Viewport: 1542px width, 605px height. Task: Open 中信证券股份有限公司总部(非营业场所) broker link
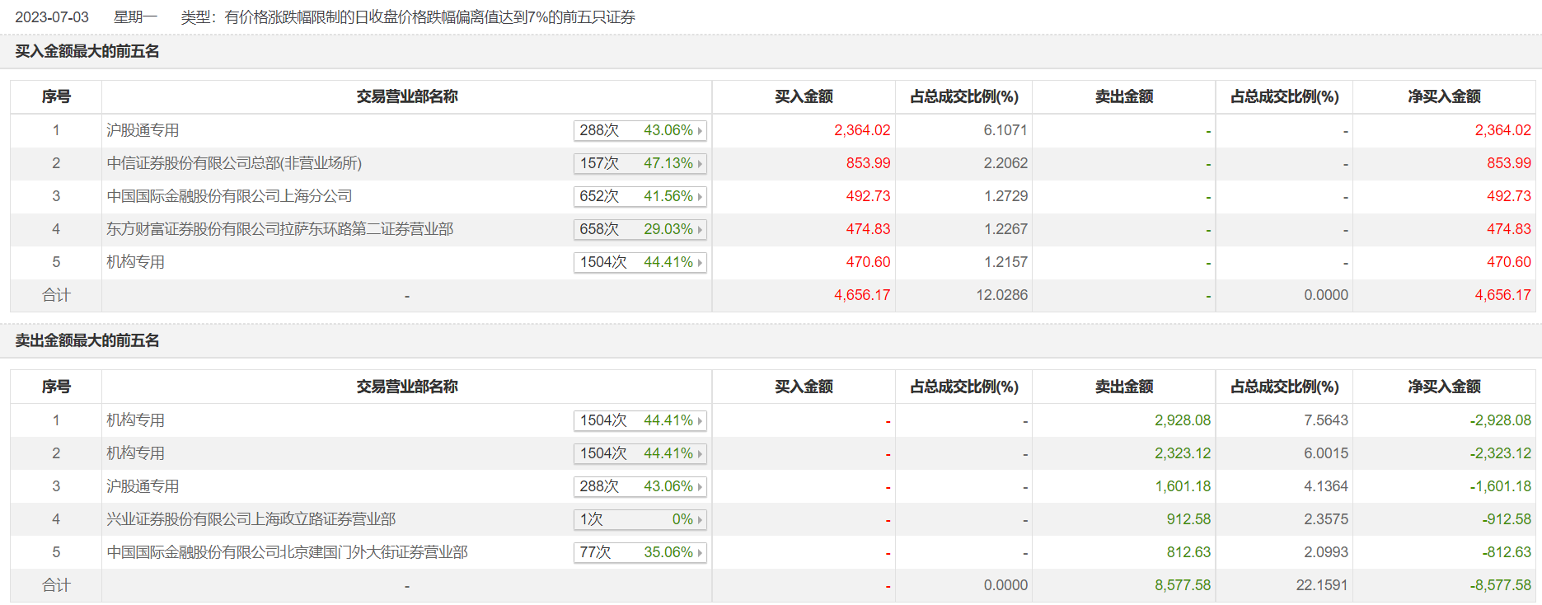[234, 163]
